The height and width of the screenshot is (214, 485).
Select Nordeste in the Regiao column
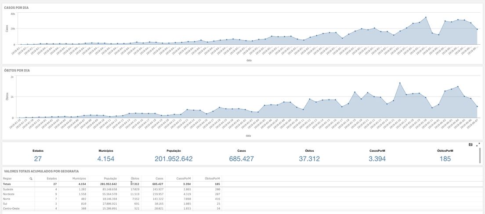pos(9,194)
